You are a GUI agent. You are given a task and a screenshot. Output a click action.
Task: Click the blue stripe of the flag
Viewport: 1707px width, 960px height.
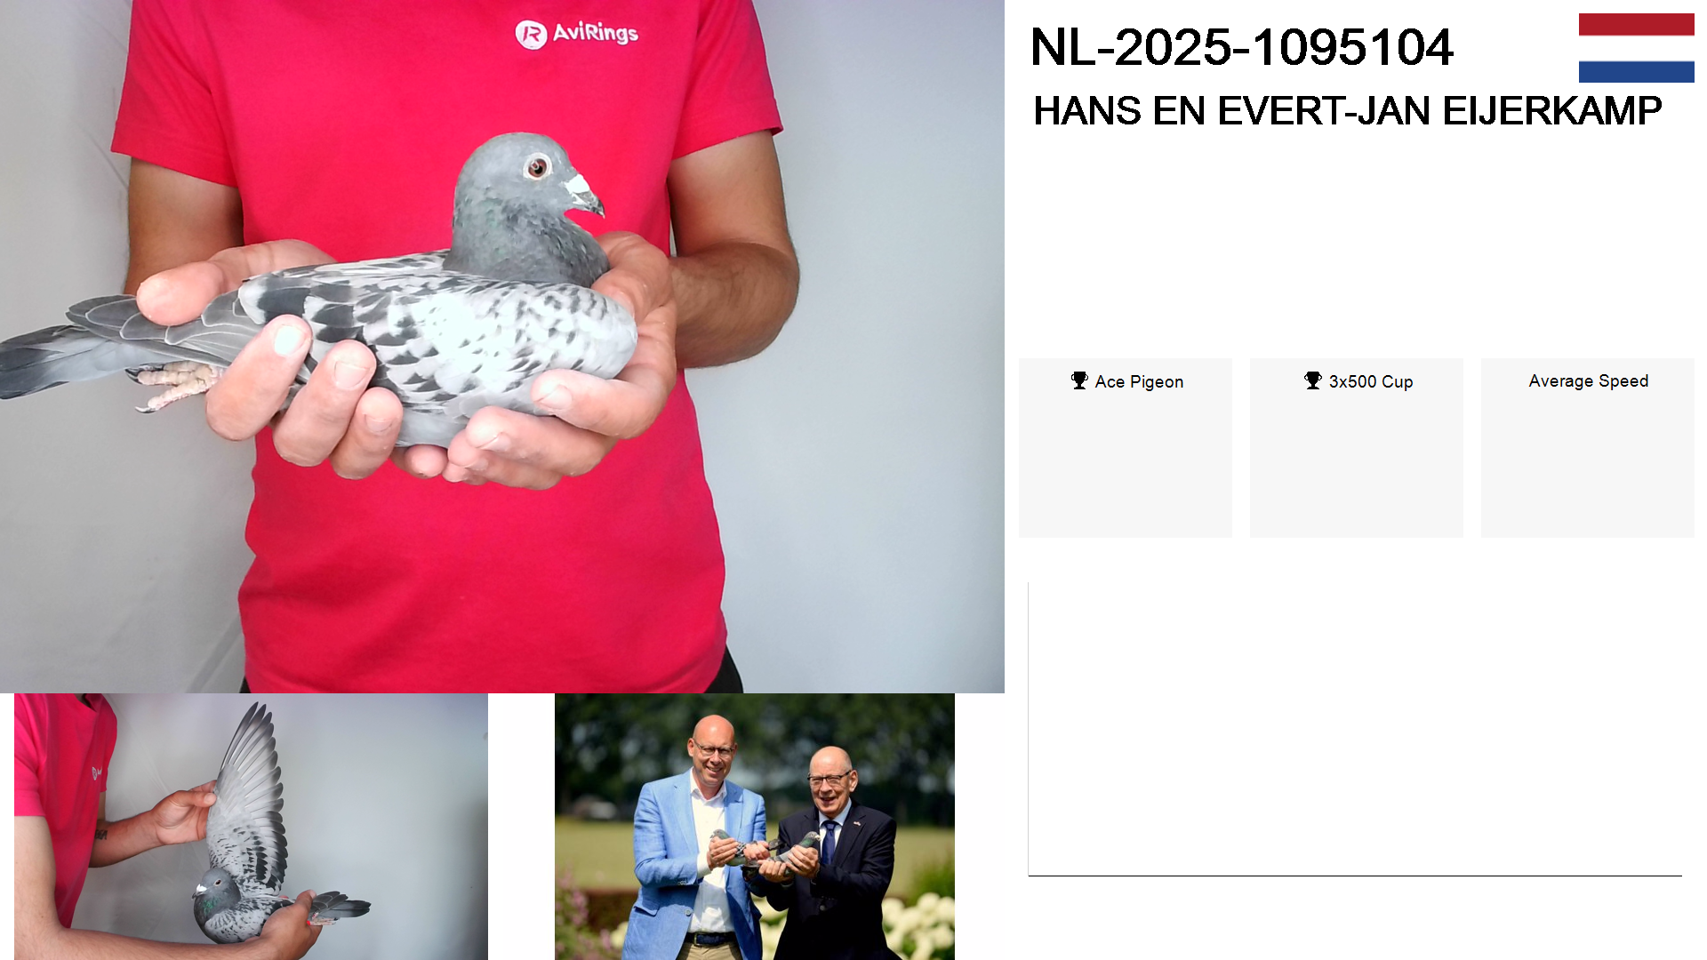1636,71
